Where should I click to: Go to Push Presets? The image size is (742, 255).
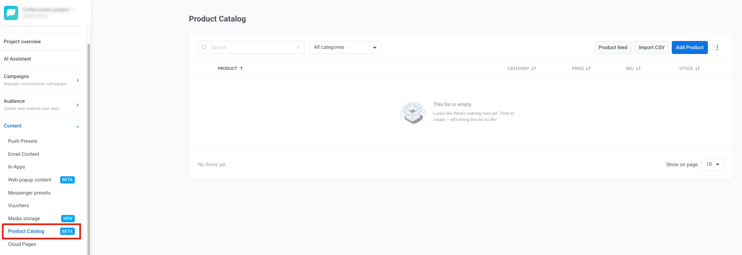[x=23, y=141]
